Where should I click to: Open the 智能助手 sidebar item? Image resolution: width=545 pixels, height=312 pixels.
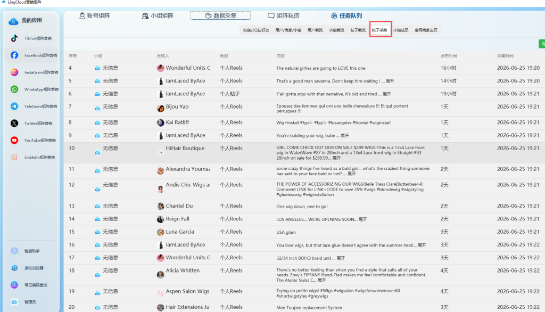[x=31, y=251]
